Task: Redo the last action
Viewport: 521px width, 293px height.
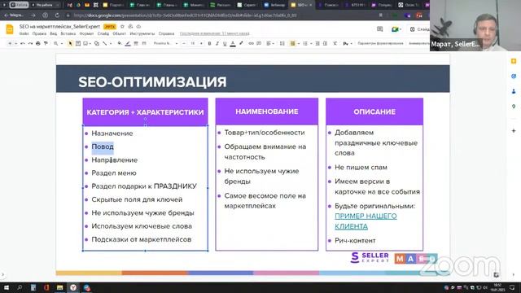Action: click(30, 43)
